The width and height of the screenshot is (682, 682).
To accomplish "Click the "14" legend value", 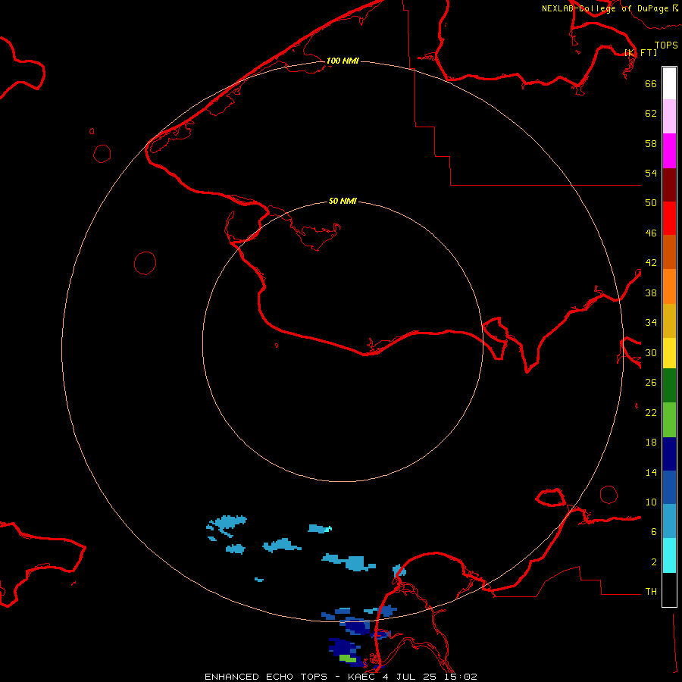I will 651,472.
